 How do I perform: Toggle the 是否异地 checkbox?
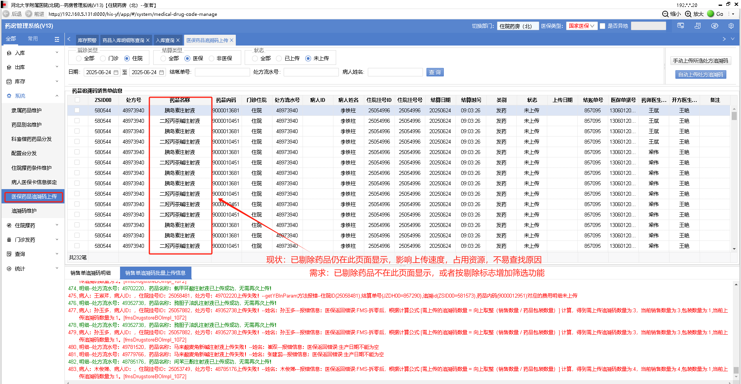[602, 26]
